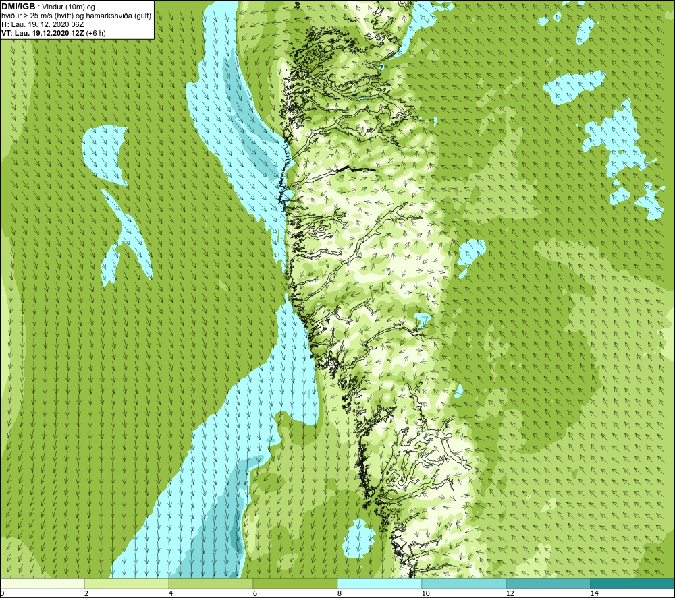Screen dimensions: 675x598
Task: Click the light cyan 8–10 scale segment
Action: coord(379,583)
